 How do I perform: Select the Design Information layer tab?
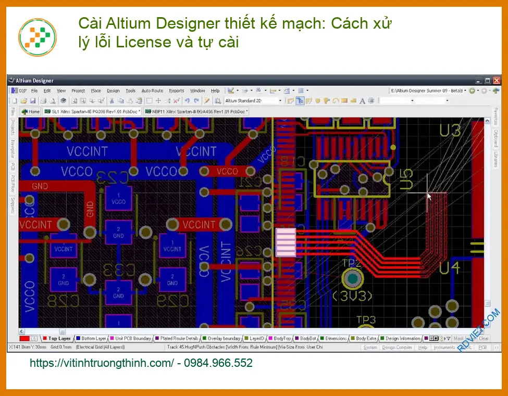click(400, 338)
